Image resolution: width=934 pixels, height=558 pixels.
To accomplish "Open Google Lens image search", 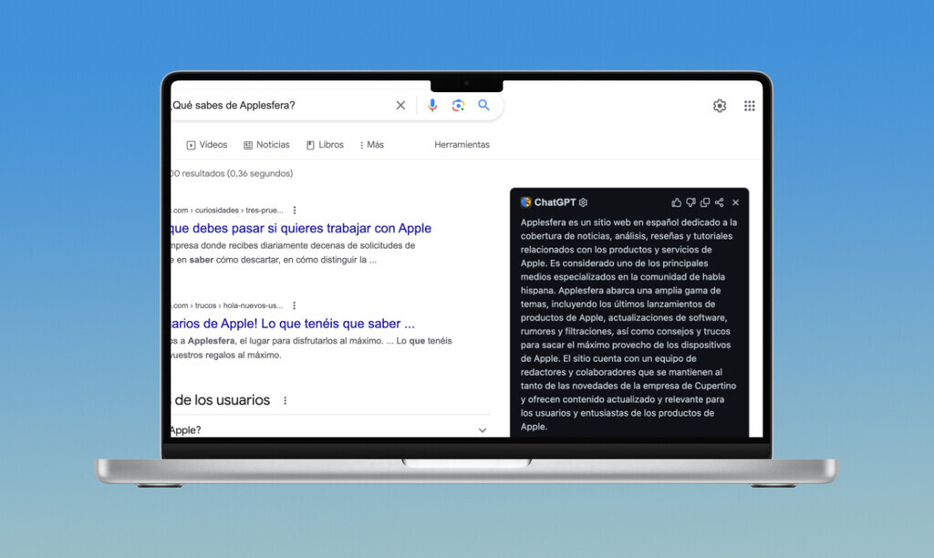I will [458, 105].
